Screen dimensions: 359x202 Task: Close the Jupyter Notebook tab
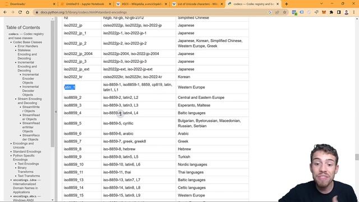click(110, 4)
